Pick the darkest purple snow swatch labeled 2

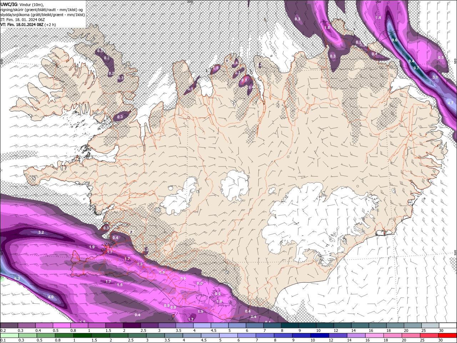click(x=132, y=325)
